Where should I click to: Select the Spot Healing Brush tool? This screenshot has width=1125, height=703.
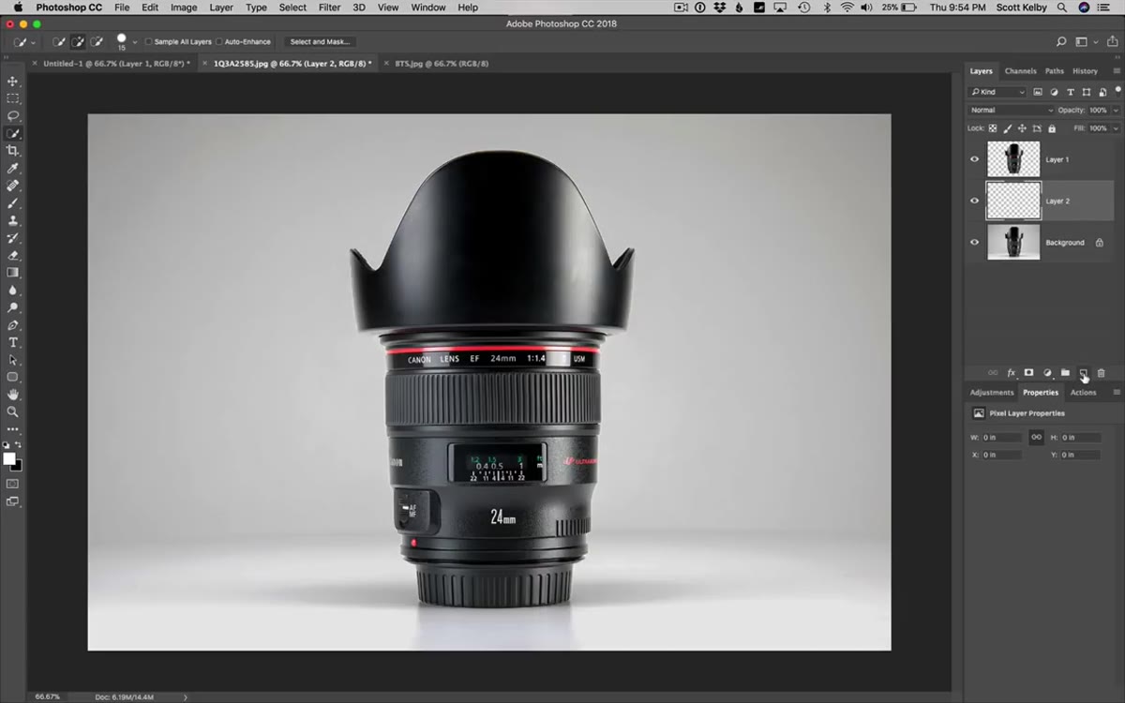pos(13,186)
